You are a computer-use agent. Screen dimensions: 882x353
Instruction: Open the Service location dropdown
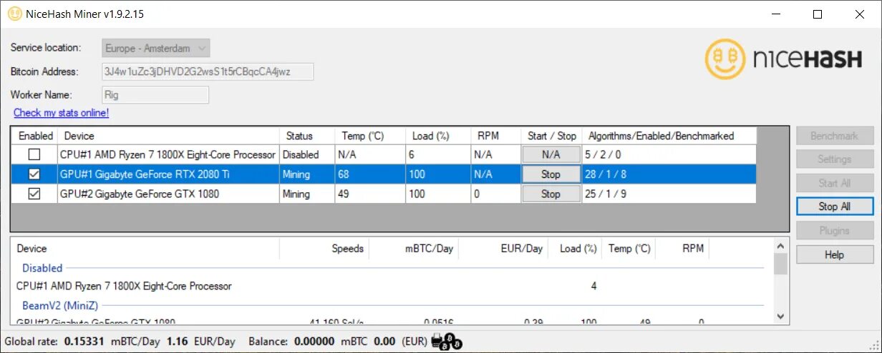[156, 49]
